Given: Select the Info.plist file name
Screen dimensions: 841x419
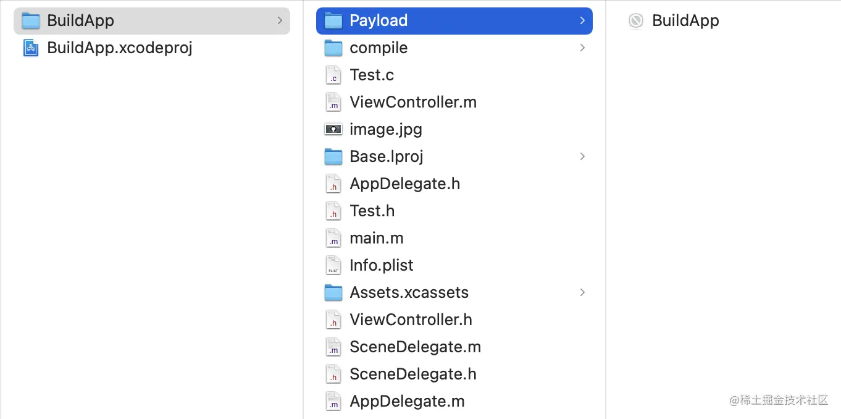Looking at the screenshot, I should 382,265.
